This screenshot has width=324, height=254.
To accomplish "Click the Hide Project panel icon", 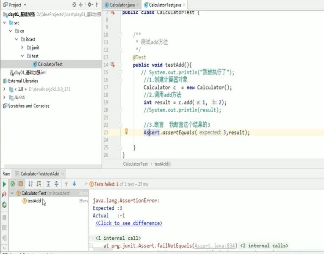I will [98, 5].
